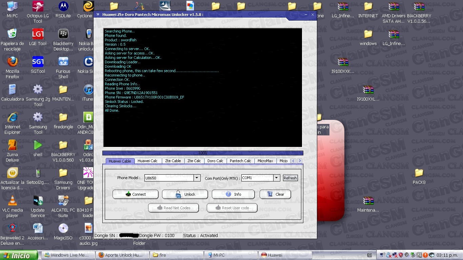This screenshot has width=463, height=260.
Task: Open the windows folder on desktop
Action: click(368, 37)
